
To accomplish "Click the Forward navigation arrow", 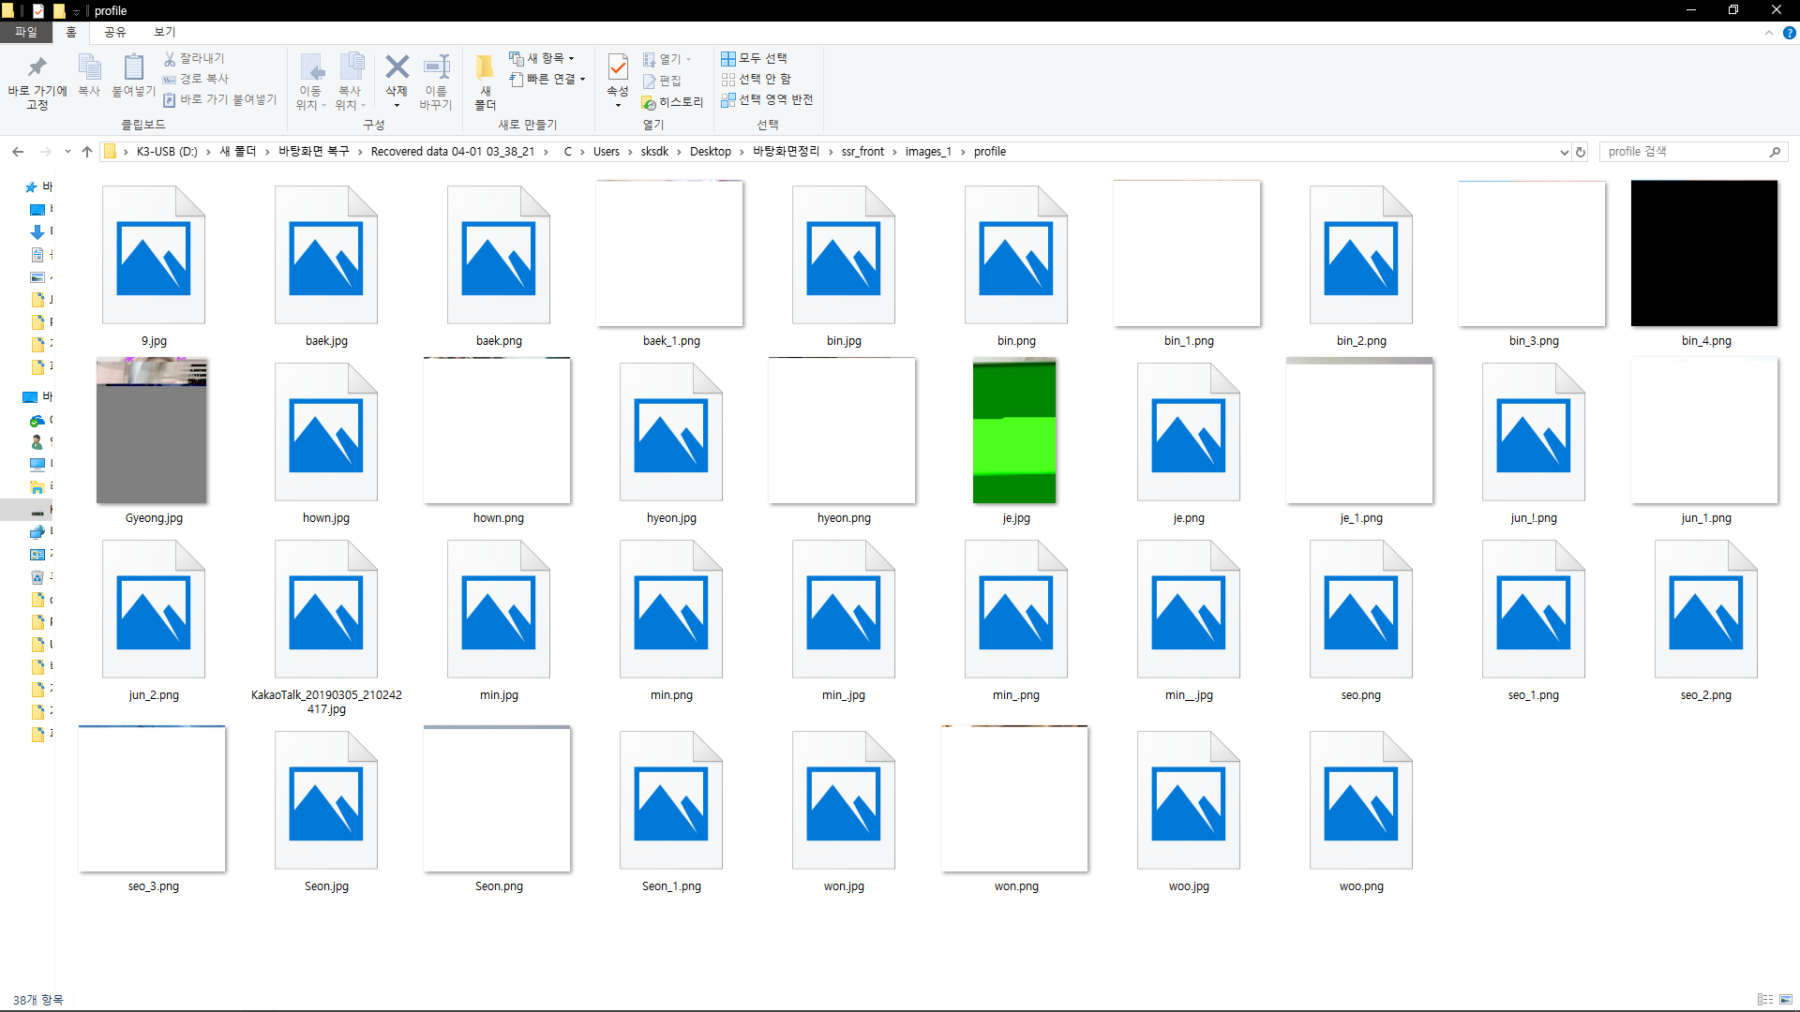I will pyautogui.click(x=45, y=151).
